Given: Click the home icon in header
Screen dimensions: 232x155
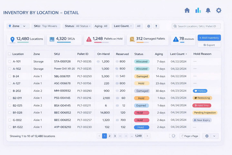Looking at the screenshot, I should (187, 10).
